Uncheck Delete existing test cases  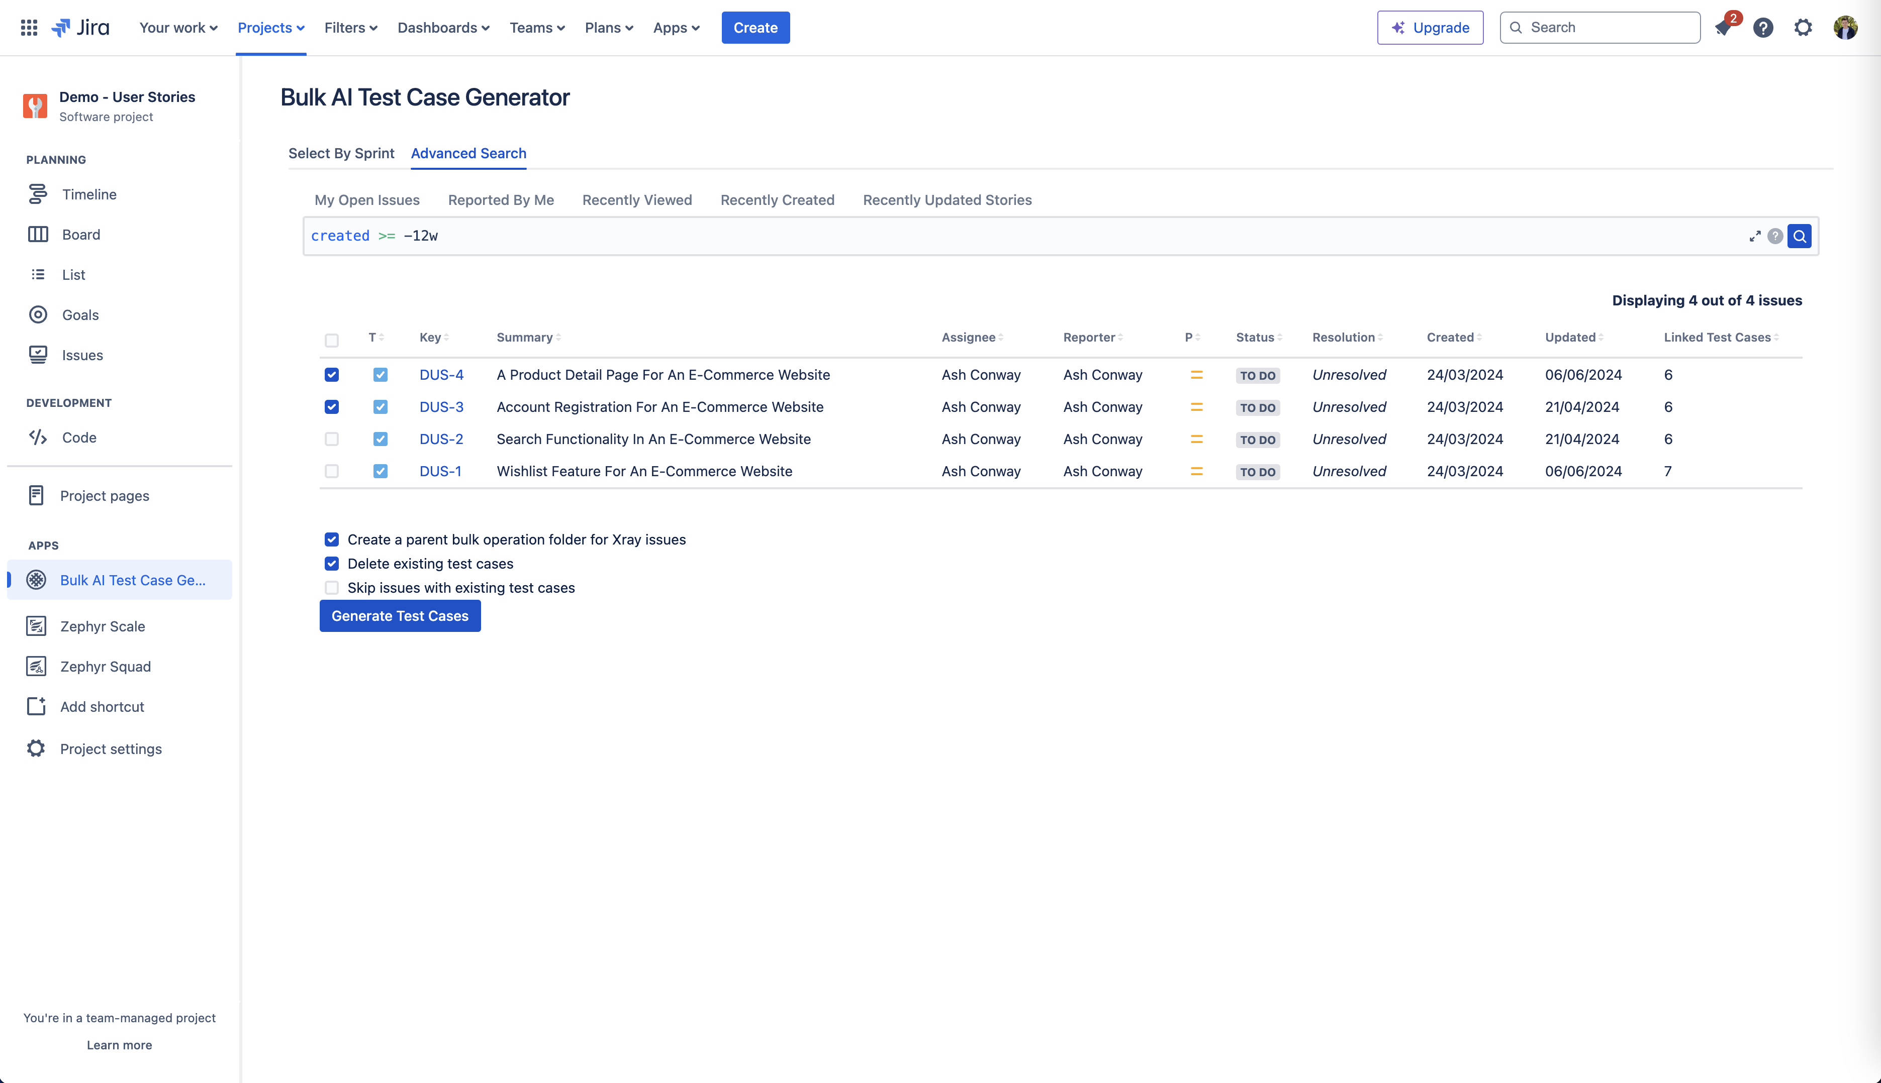coord(331,563)
